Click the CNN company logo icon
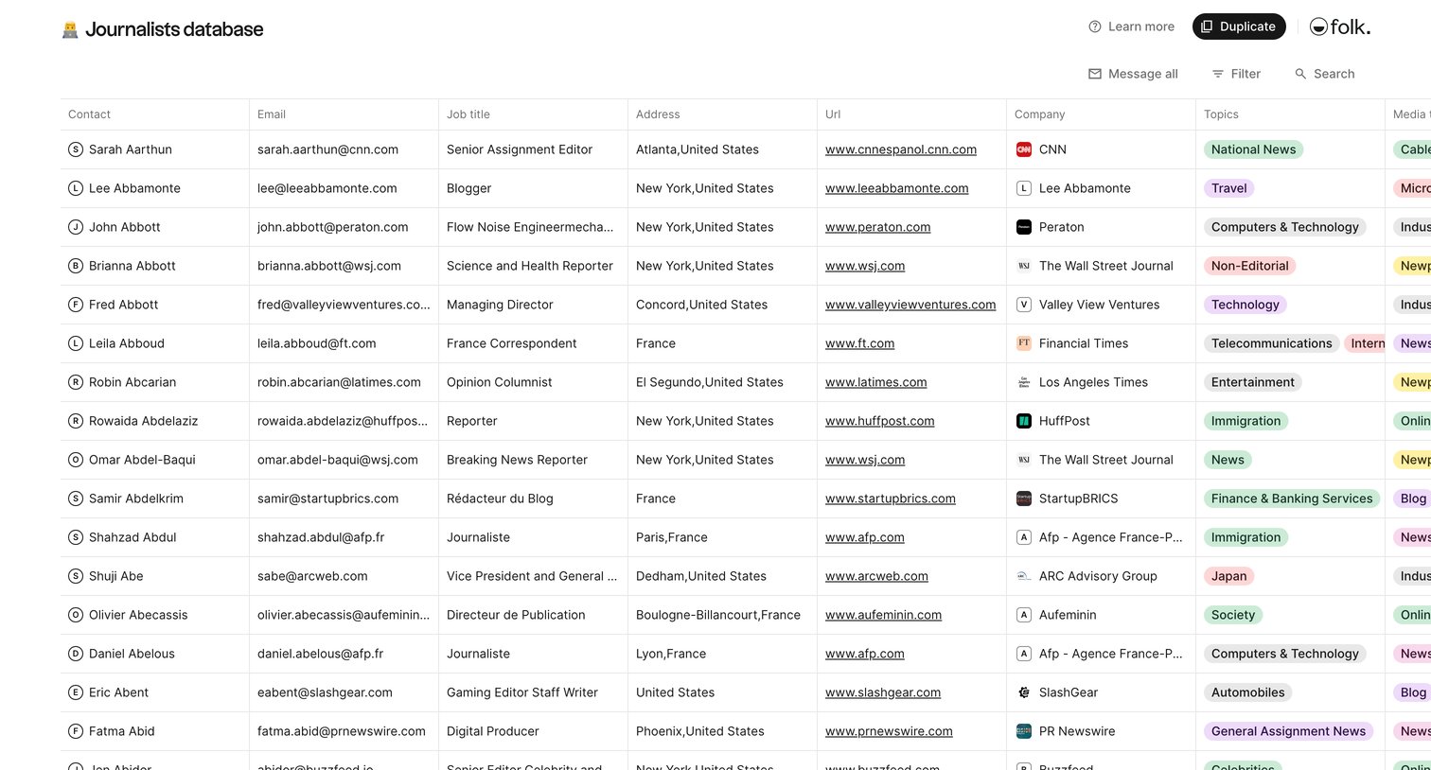1431x770 pixels. pos(1024,149)
